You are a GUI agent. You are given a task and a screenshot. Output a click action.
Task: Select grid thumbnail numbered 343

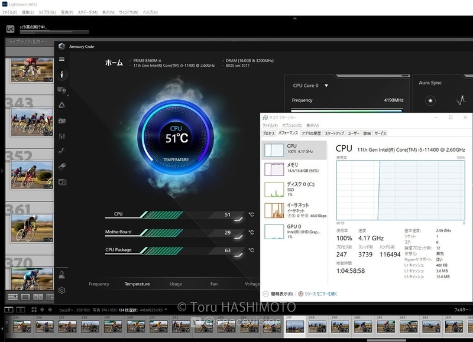pos(31,122)
